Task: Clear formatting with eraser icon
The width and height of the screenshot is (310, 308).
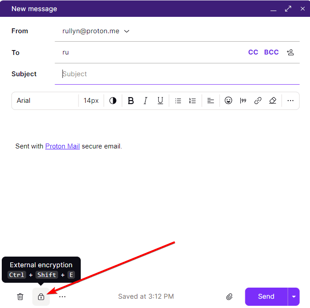Action: point(273,101)
